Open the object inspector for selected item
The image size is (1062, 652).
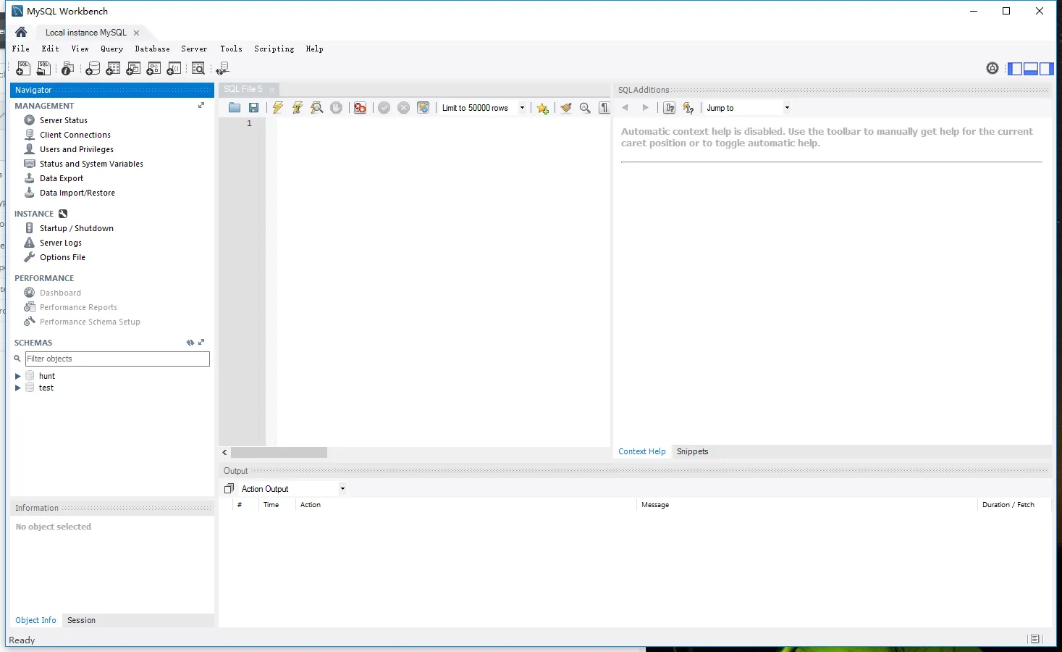pyautogui.click(x=67, y=68)
